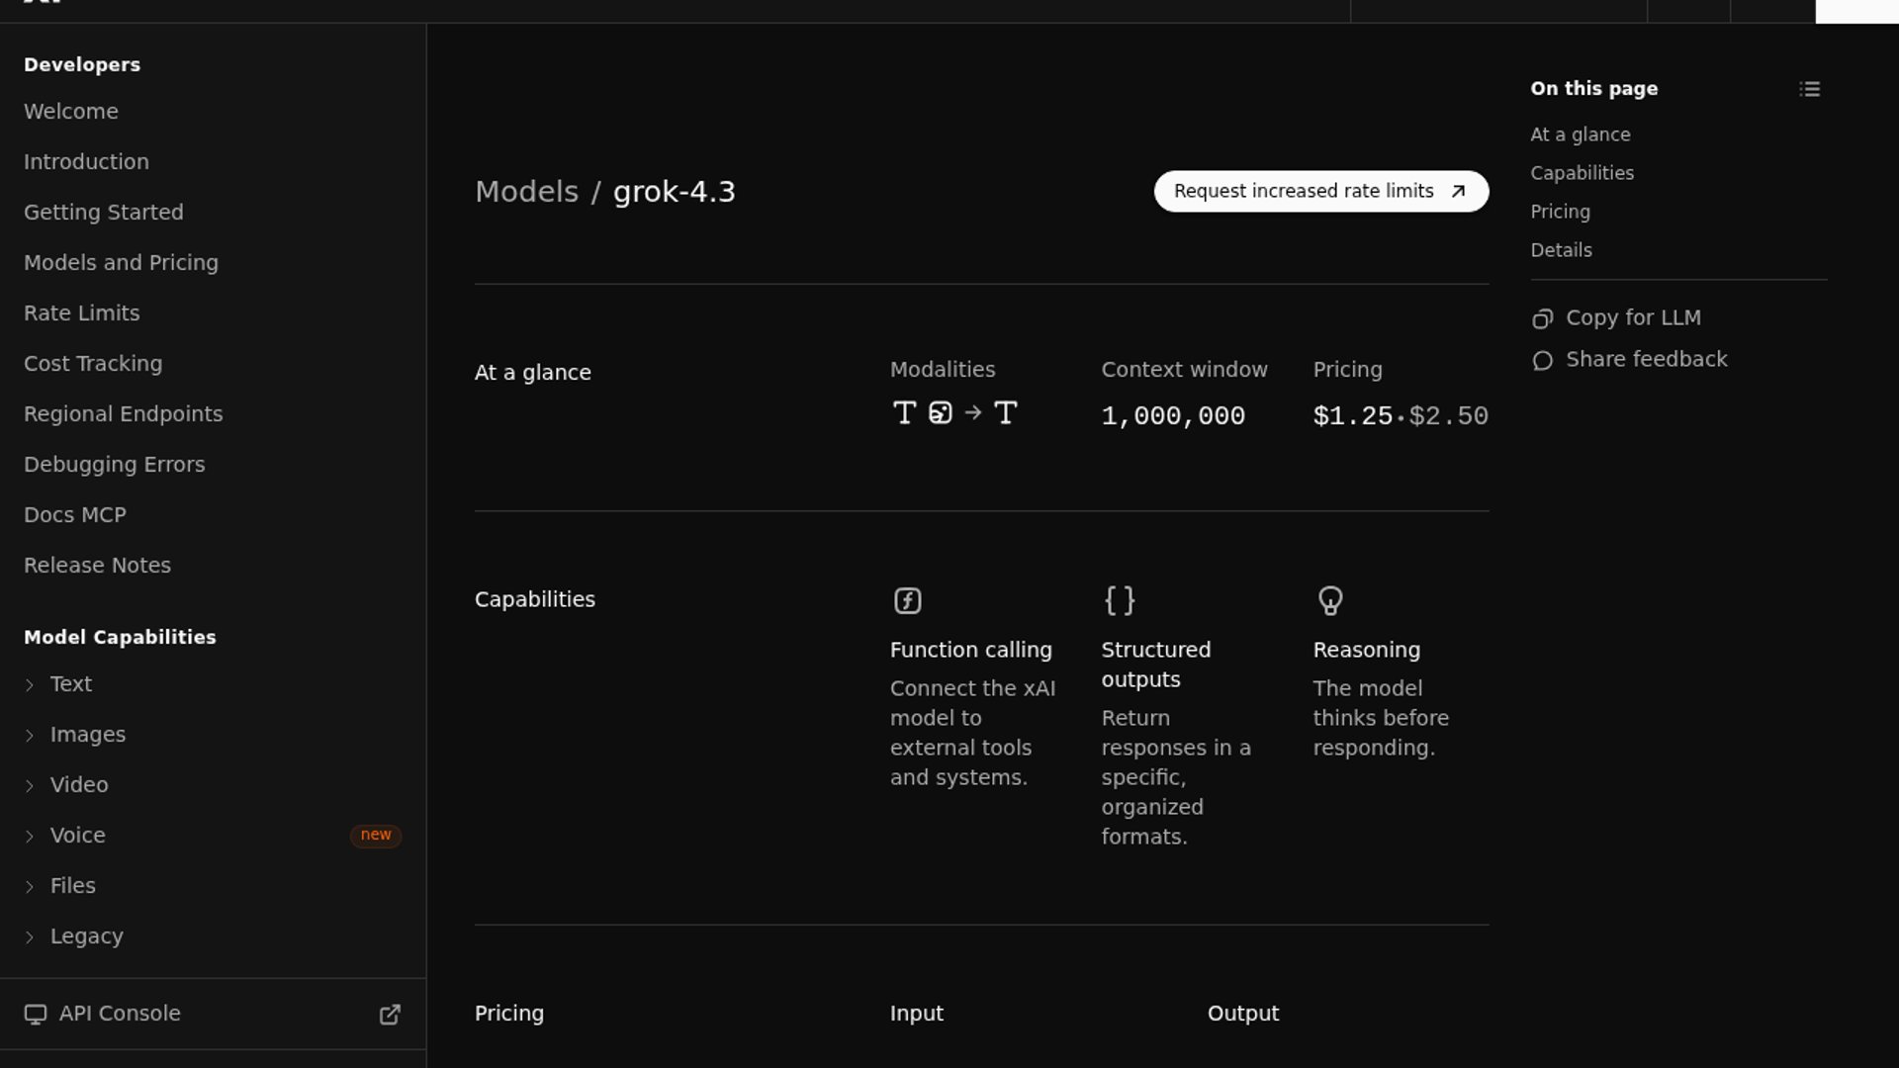Click the API Console monitor icon
1899x1068 pixels.
point(36,1014)
